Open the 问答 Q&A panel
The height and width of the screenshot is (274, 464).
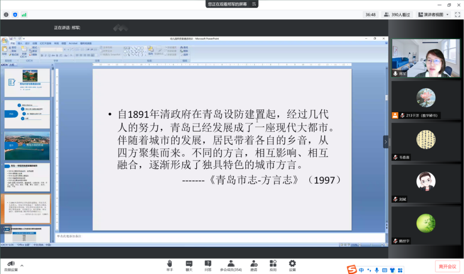point(208,266)
